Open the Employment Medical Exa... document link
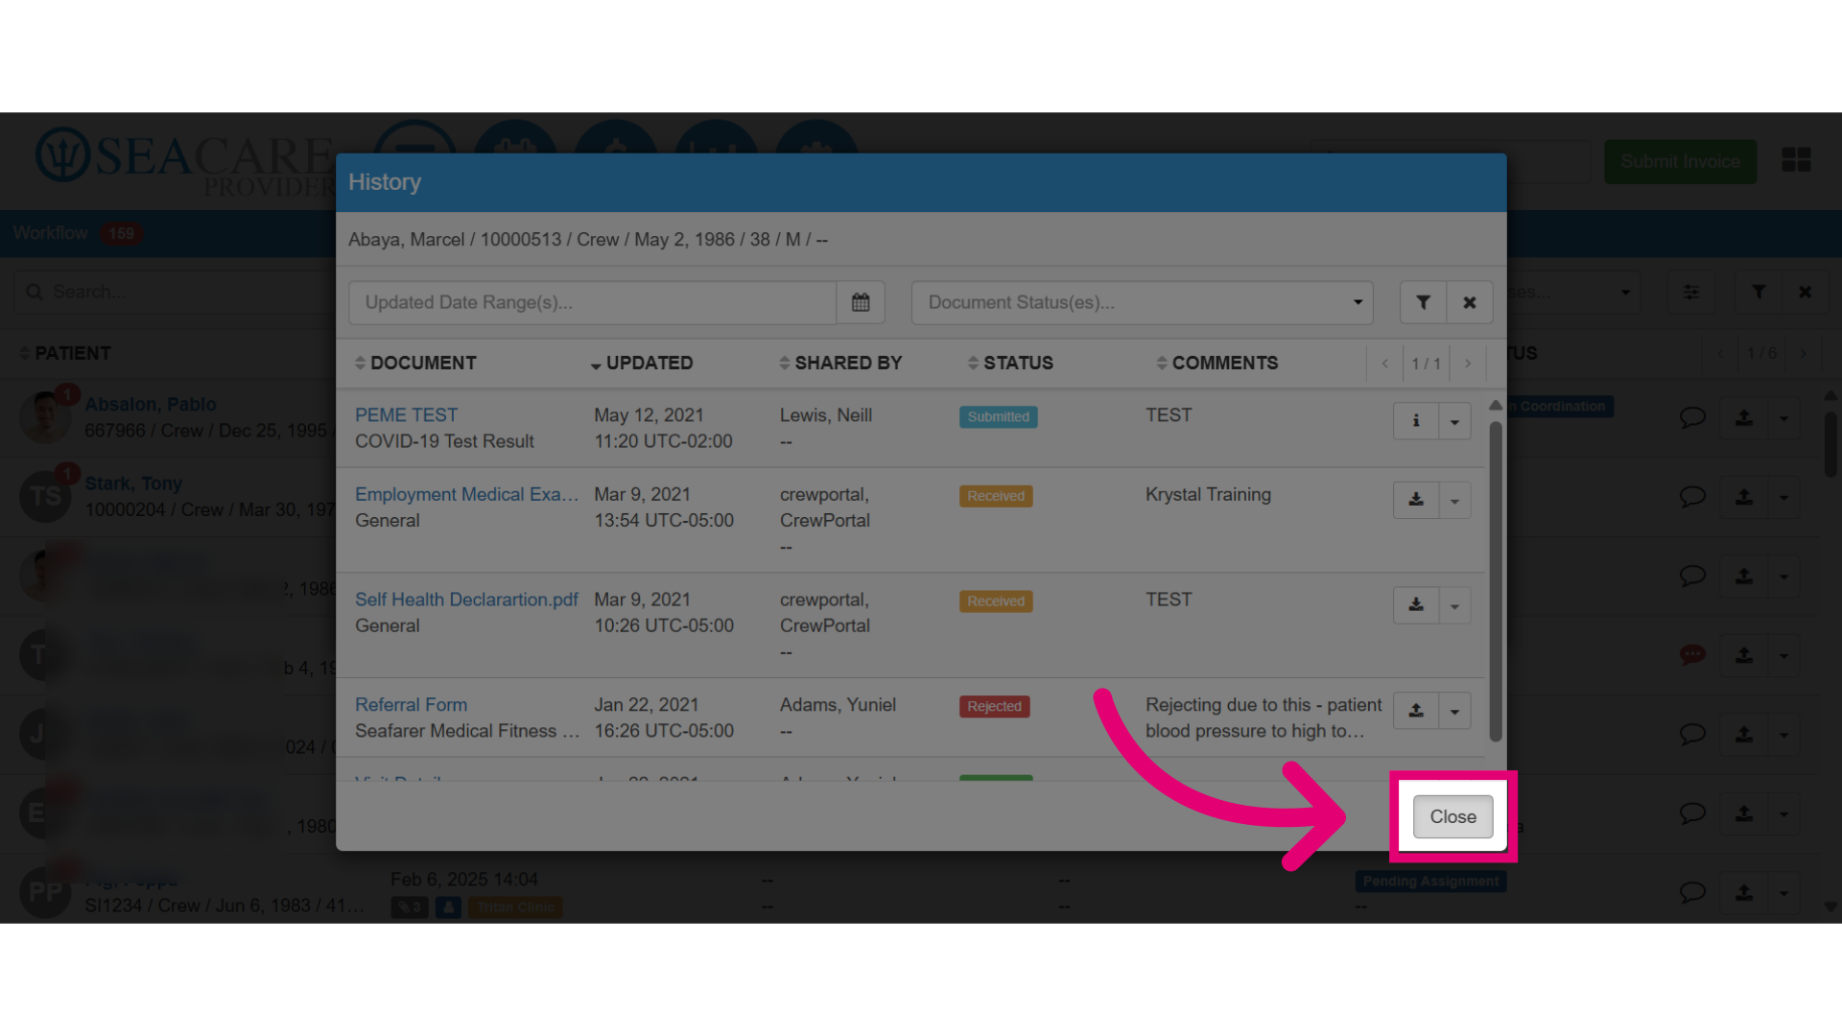The width and height of the screenshot is (1842, 1036). point(466,494)
